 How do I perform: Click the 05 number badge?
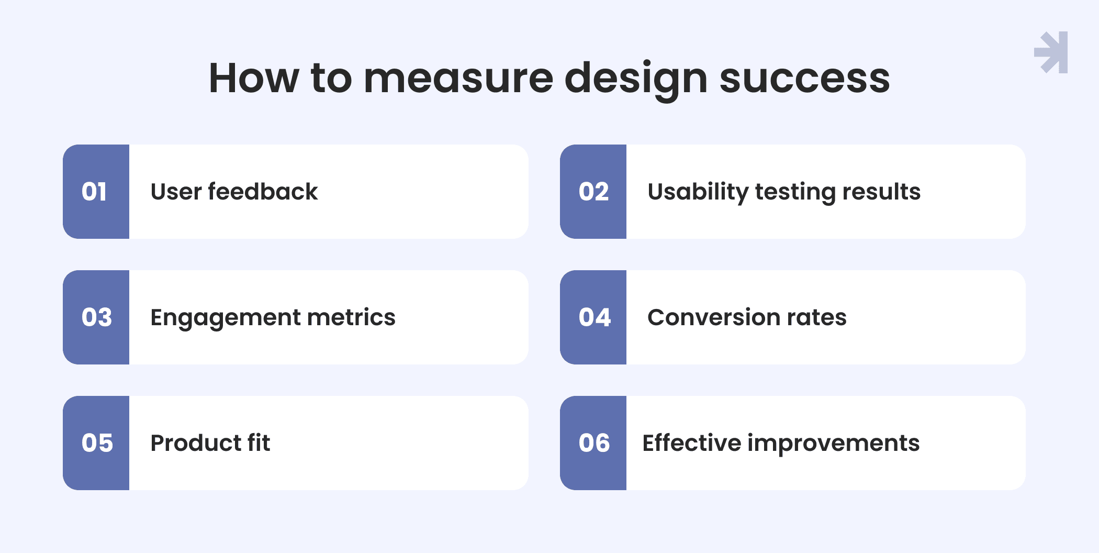coord(96,443)
